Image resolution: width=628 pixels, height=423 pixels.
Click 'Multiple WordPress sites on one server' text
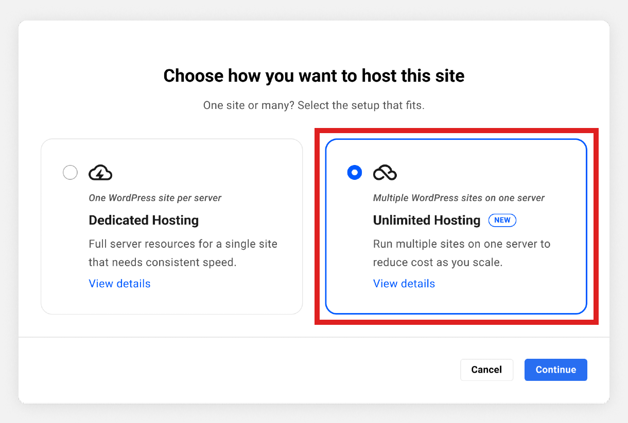click(459, 198)
